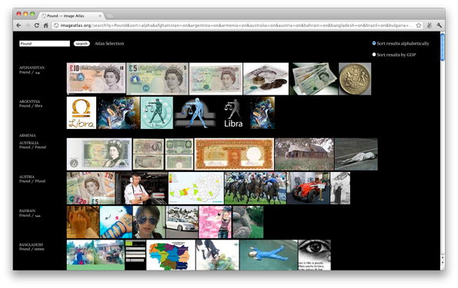Image resolution: width=458 pixels, height=288 pixels.
Task: Click the AUSTRIA country label
Action: [x=27, y=177]
